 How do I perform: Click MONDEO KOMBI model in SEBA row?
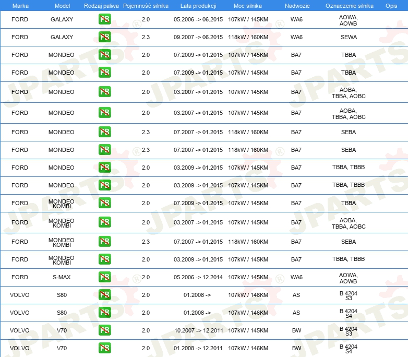click(62, 242)
